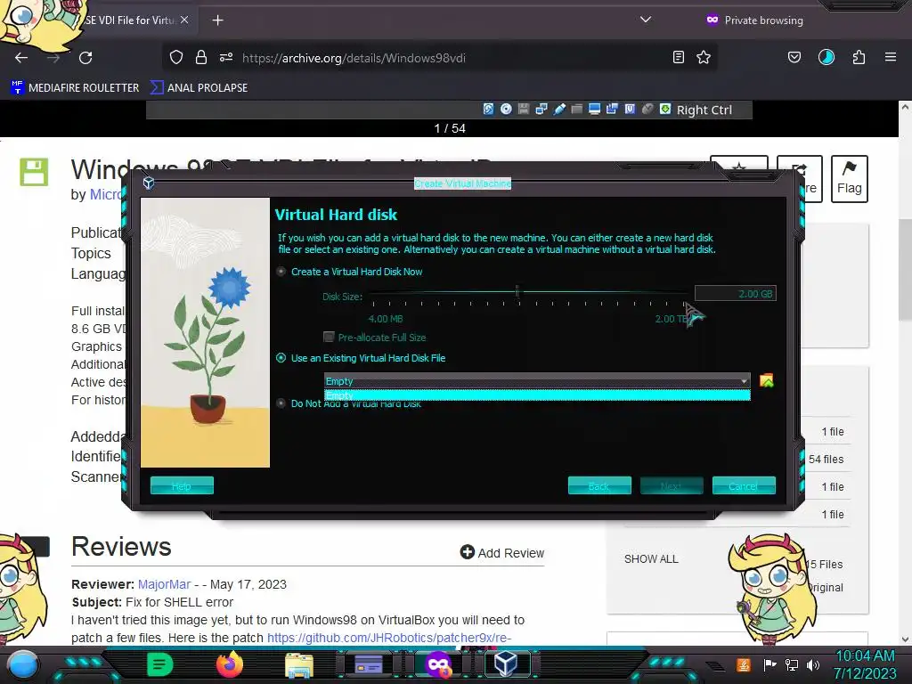Open the extensions puzzle-piece icon

click(x=859, y=57)
